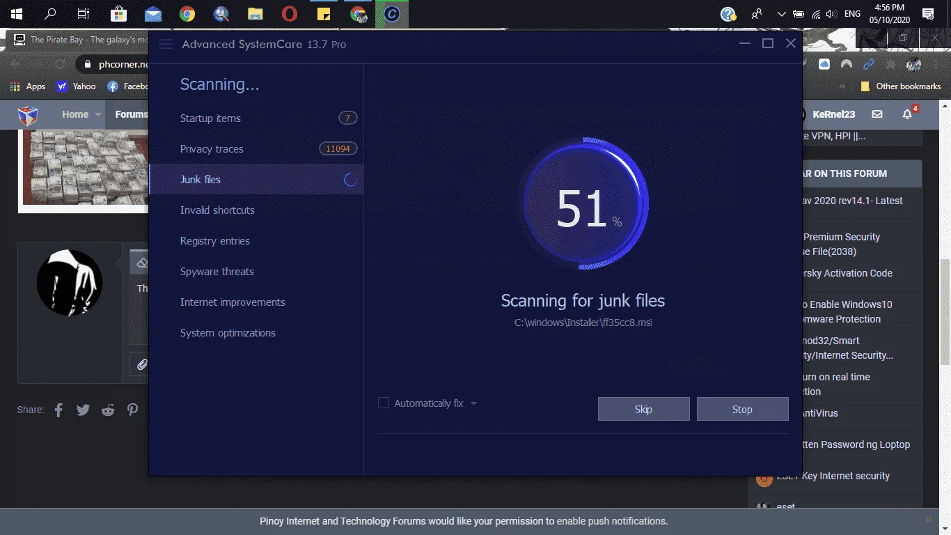
Task: Show hidden system tray icons chevron
Action: 781,14
